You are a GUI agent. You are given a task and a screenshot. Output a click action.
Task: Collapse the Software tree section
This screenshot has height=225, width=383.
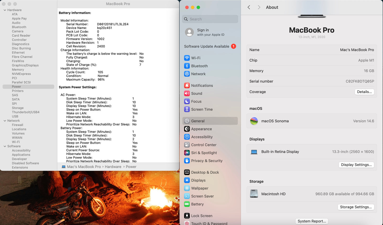click(5, 146)
